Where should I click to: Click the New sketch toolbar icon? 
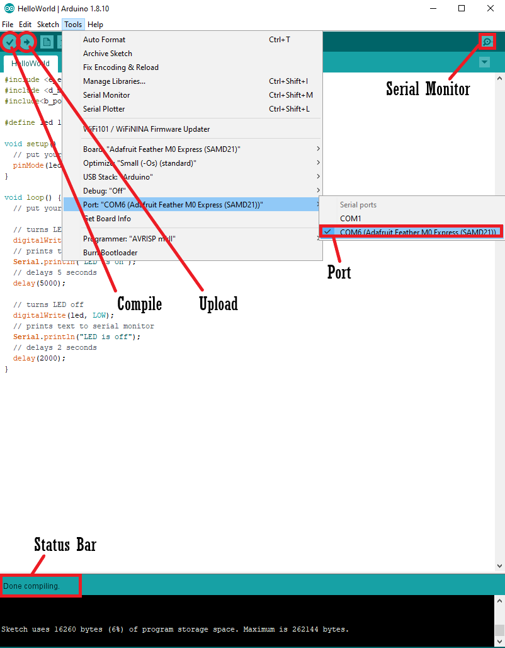(47, 42)
